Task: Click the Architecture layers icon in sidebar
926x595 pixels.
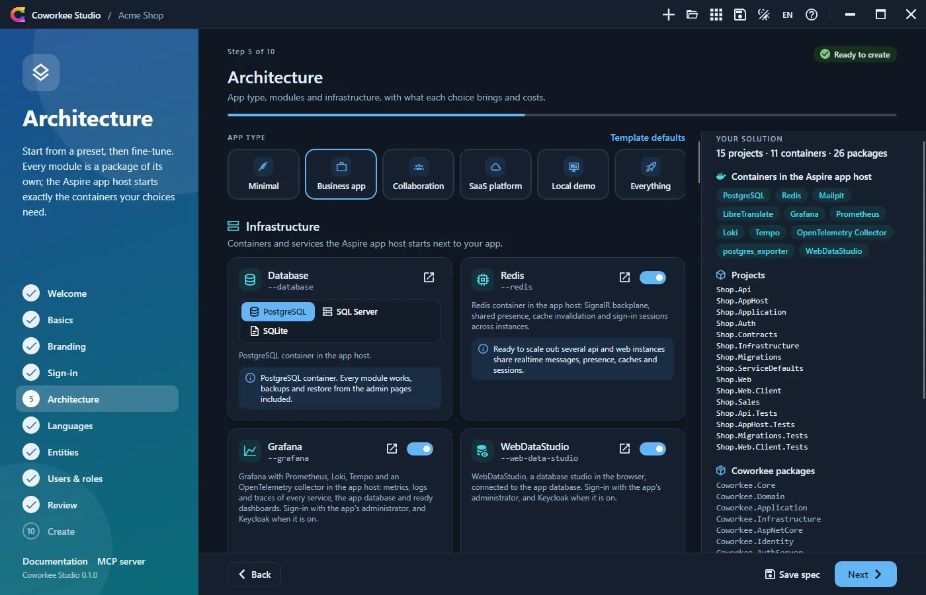Action: click(41, 73)
